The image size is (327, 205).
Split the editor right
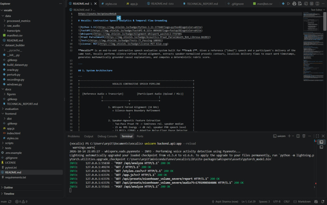[317, 4]
